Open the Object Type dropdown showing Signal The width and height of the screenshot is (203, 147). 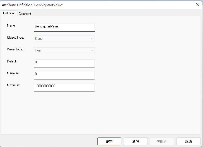coord(64,39)
